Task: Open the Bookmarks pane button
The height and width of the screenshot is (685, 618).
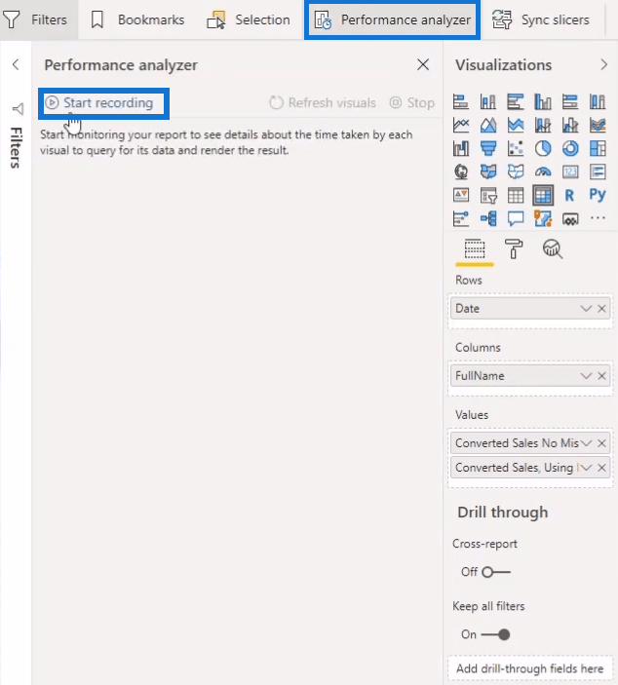Action: 137,19
